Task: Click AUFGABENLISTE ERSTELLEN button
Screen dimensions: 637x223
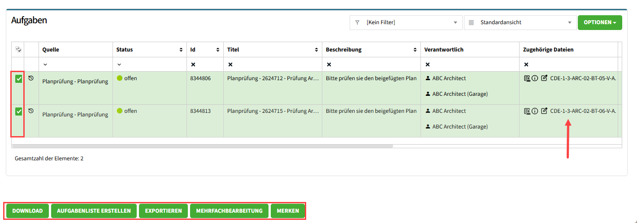Action: tap(94, 211)
